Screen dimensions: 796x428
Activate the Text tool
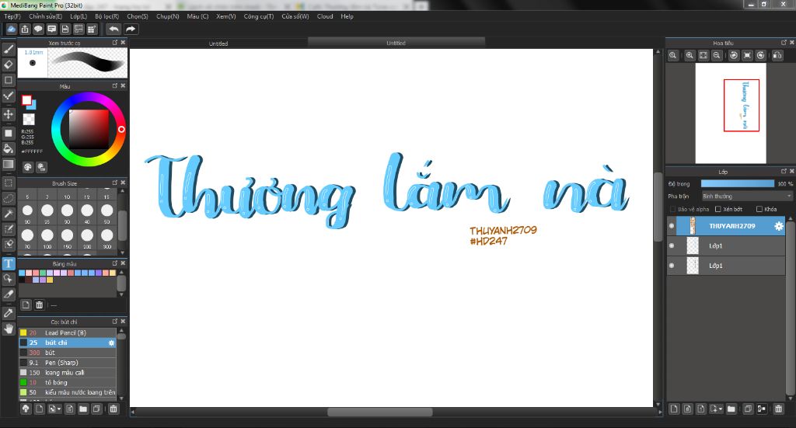[9, 263]
